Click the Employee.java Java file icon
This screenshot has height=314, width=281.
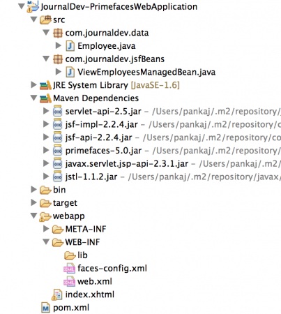[x=70, y=46]
